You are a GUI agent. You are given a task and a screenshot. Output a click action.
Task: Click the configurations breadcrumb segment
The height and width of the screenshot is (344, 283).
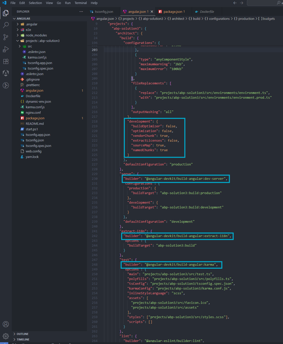click(x=219, y=19)
